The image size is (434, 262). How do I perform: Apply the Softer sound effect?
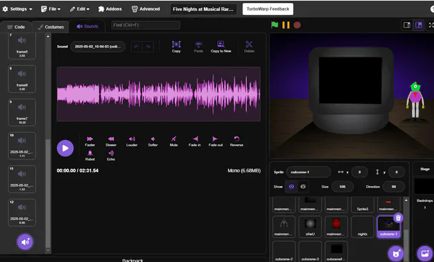[x=153, y=138]
